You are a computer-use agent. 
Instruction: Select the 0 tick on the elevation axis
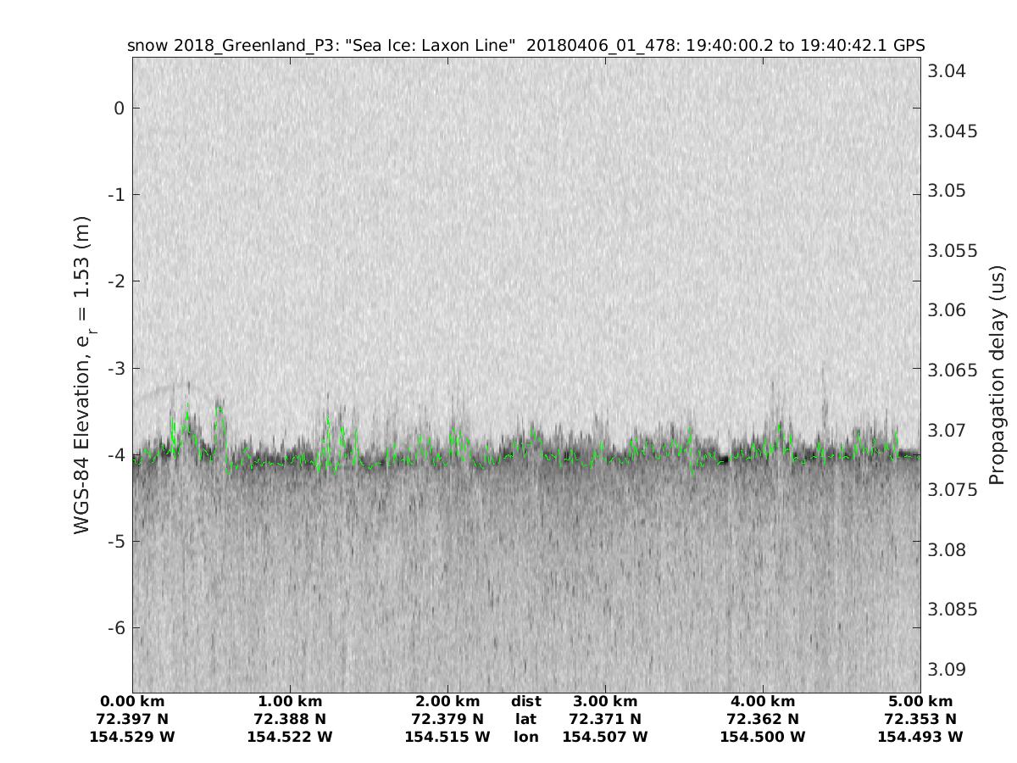119,108
